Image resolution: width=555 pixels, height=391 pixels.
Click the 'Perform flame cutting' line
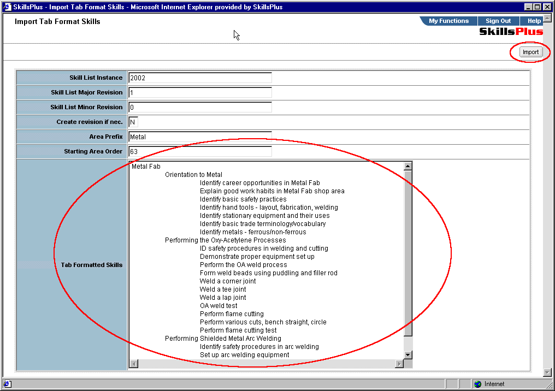[232, 314]
